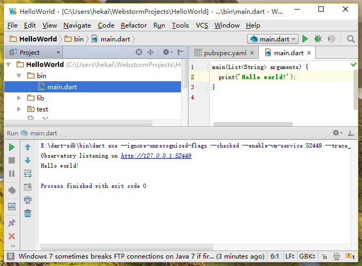Screen dimensions: 362x266
Task: Open the File menu
Action: tap(12, 25)
